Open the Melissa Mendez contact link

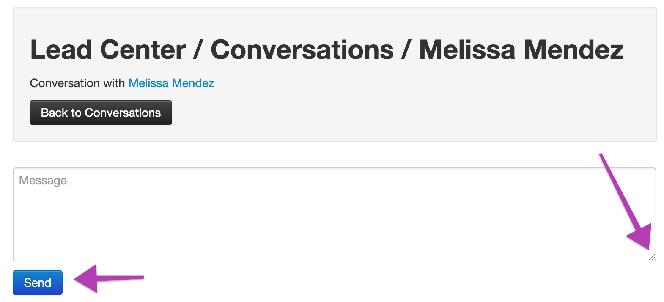click(x=171, y=83)
